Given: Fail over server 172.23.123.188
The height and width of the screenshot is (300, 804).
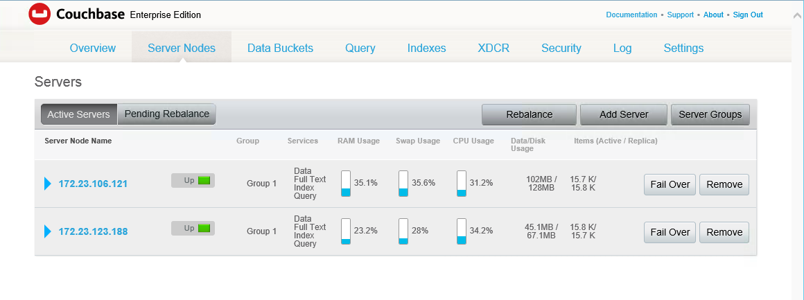Looking at the screenshot, I should point(670,232).
